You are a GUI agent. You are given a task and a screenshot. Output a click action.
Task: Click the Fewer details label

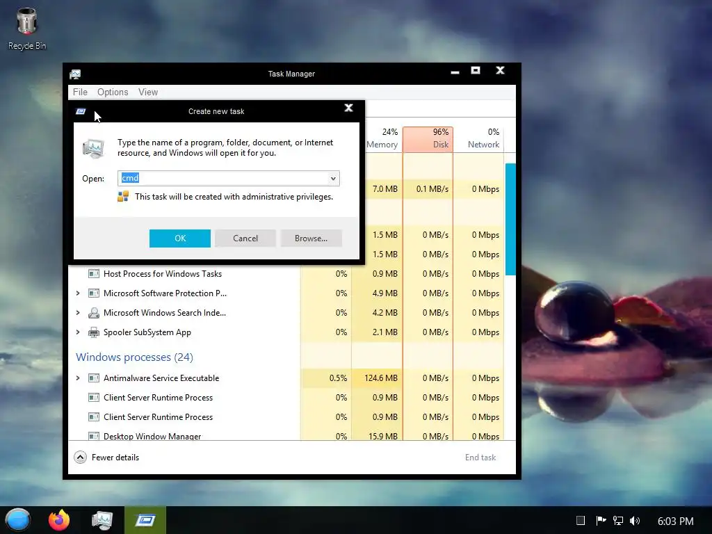click(x=115, y=458)
